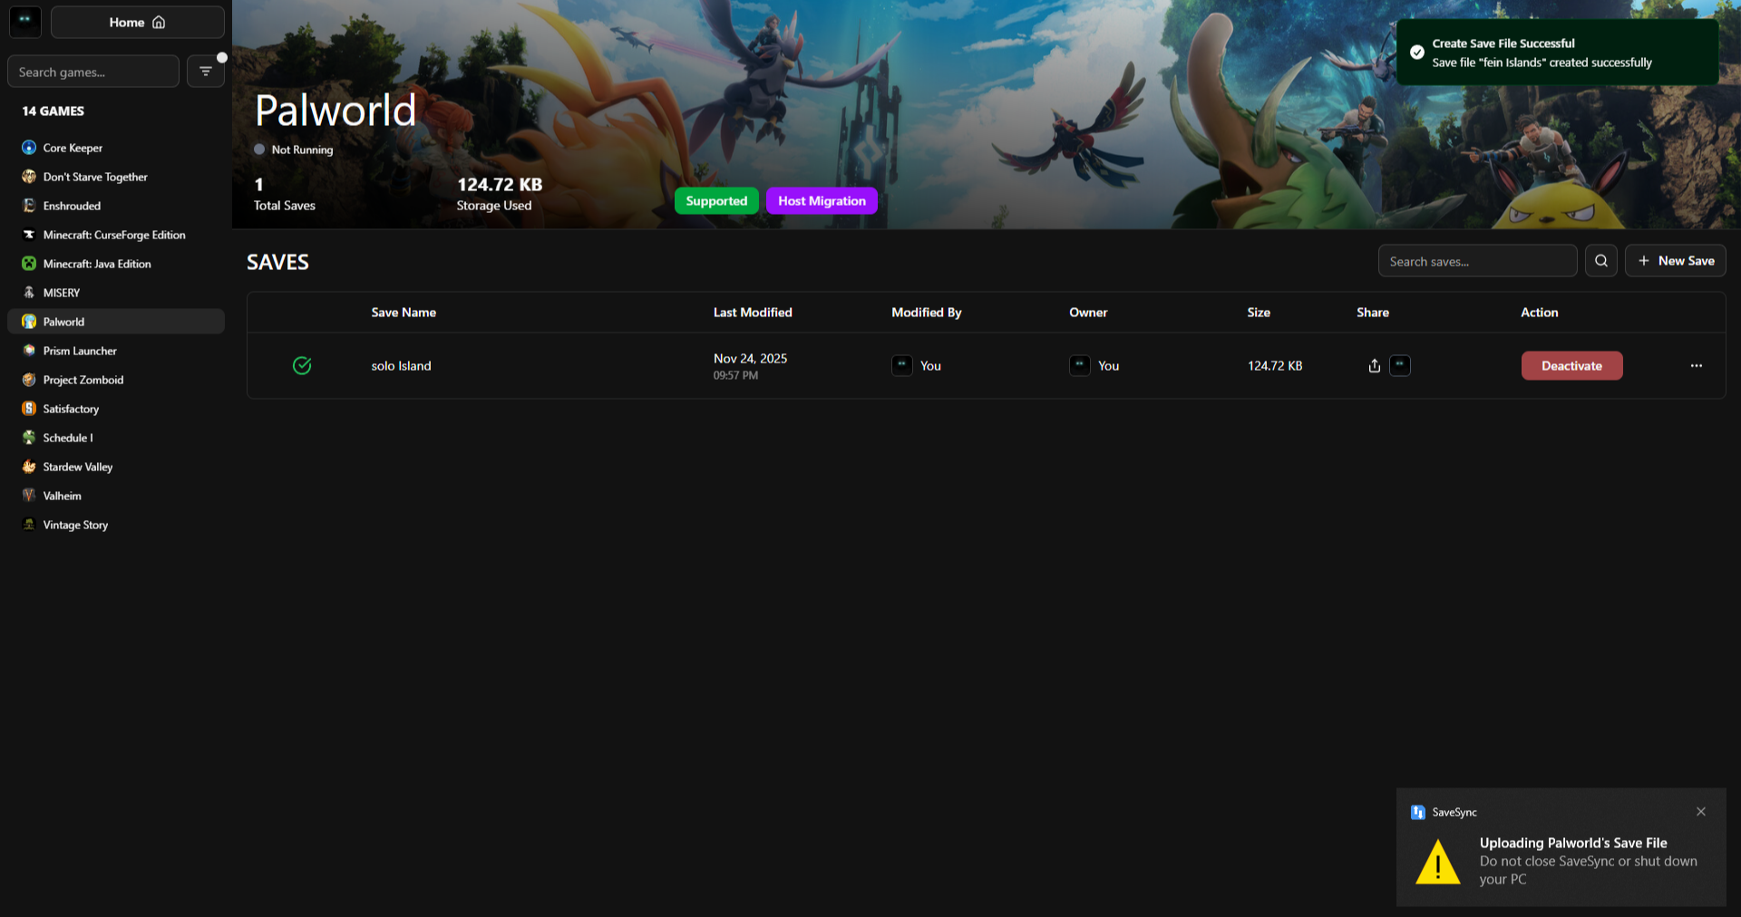Click the Owner user avatar
The height and width of the screenshot is (917, 1741).
click(1080, 365)
